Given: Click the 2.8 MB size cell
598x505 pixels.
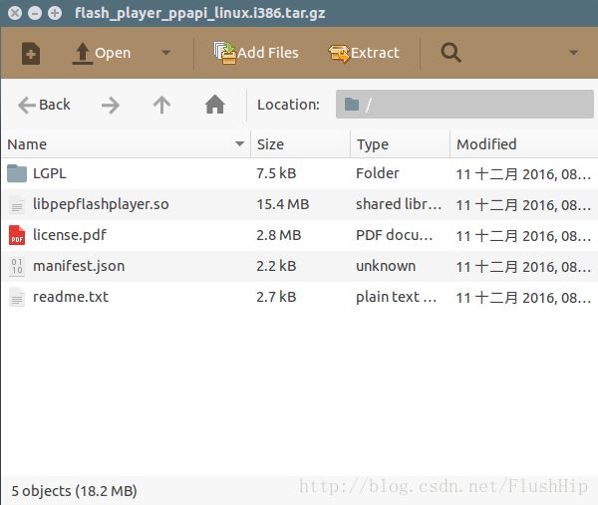Looking at the screenshot, I should click(x=279, y=235).
